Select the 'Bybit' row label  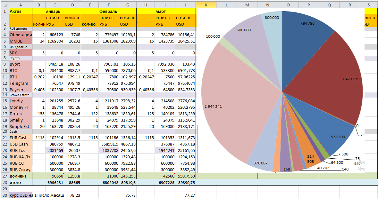pyautogui.click(x=21, y=64)
